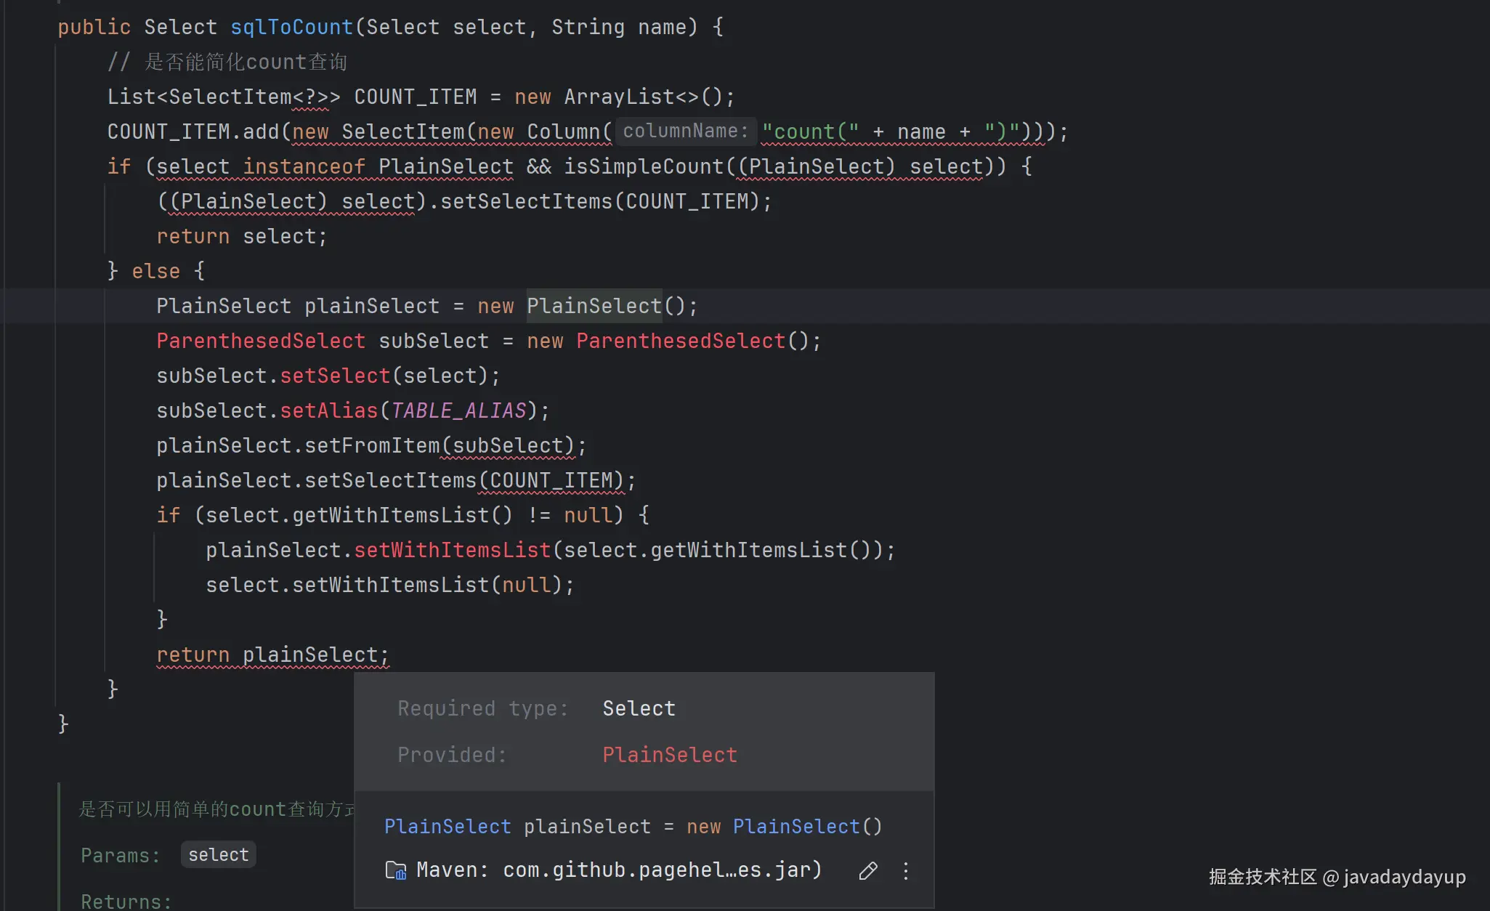Click the red Provided PlainSelect type
This screenshot has width=1490, height=911.
coord(670,755)
